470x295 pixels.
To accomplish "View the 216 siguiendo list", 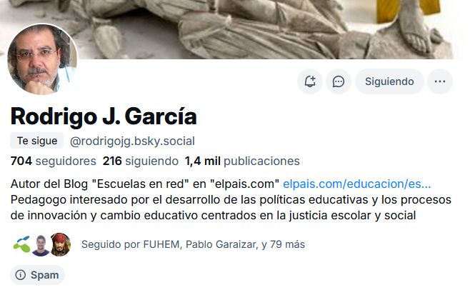I will [141, 161].
